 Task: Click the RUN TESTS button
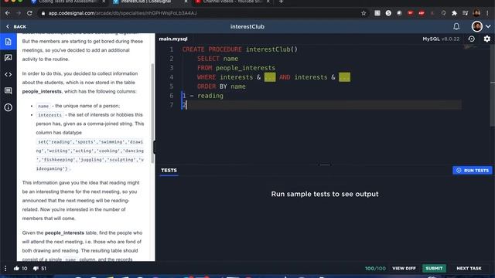point(473,171)
